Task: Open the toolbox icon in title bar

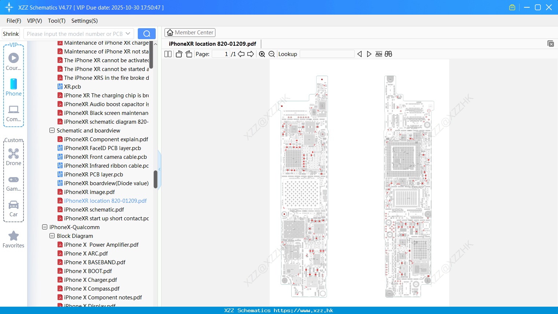Action: [x=512, y=7]
